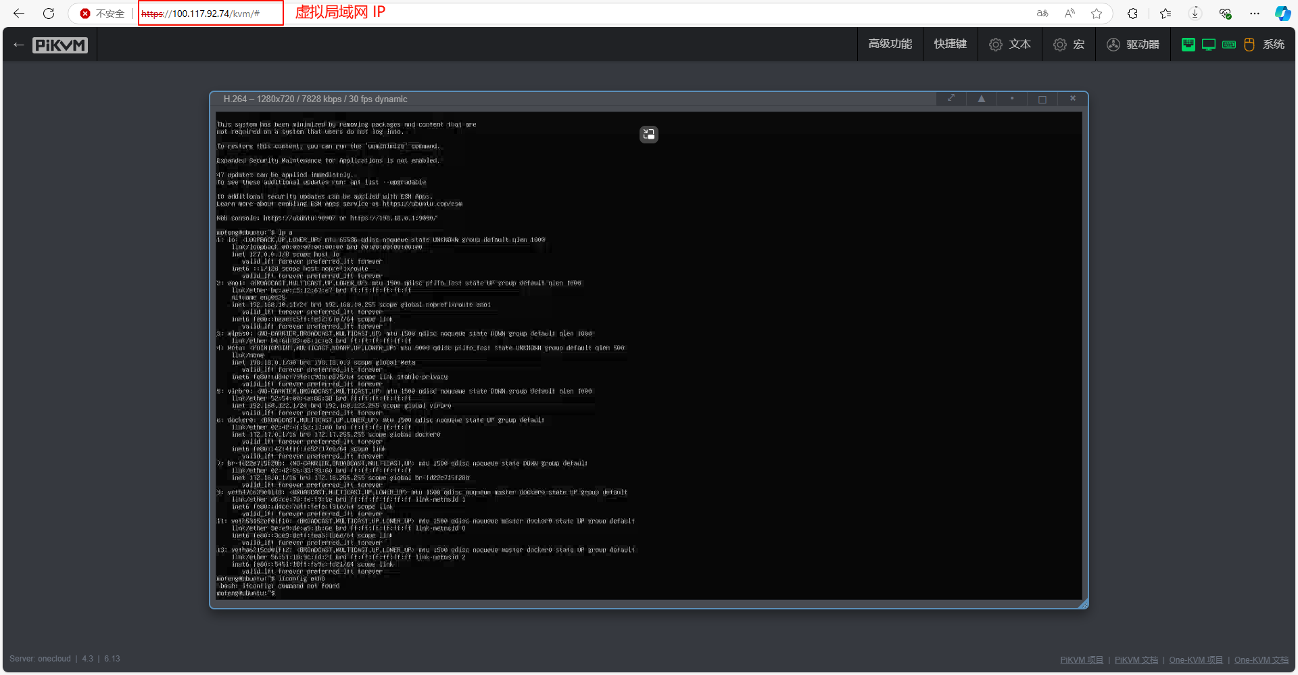Expand the 宏 (Macro) menu

tap(1069, 45)
